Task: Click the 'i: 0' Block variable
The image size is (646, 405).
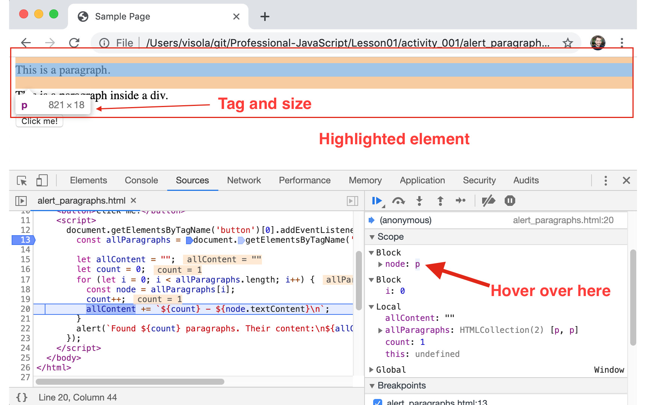Action: pos(395,291)
